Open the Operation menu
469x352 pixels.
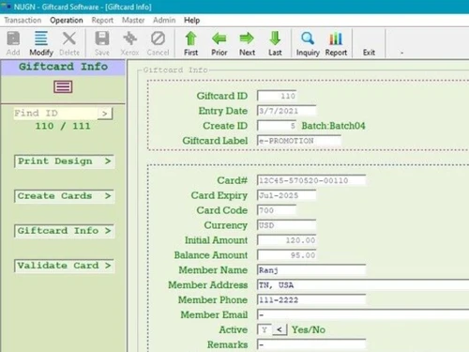click(67, 21)
